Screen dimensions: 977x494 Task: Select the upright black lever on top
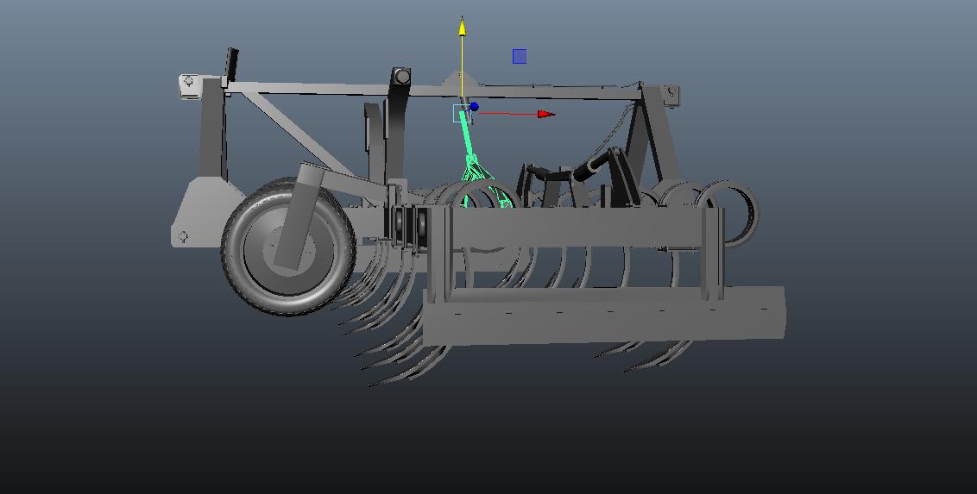[x=231, y=62]
